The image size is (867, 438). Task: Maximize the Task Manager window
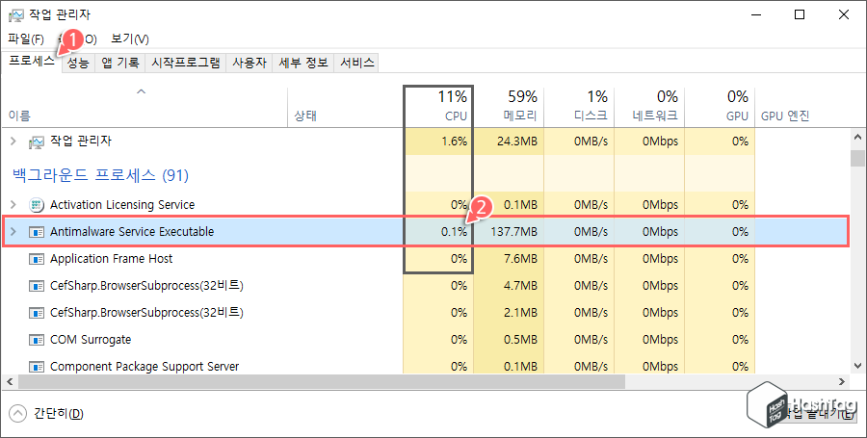(800, 14)
